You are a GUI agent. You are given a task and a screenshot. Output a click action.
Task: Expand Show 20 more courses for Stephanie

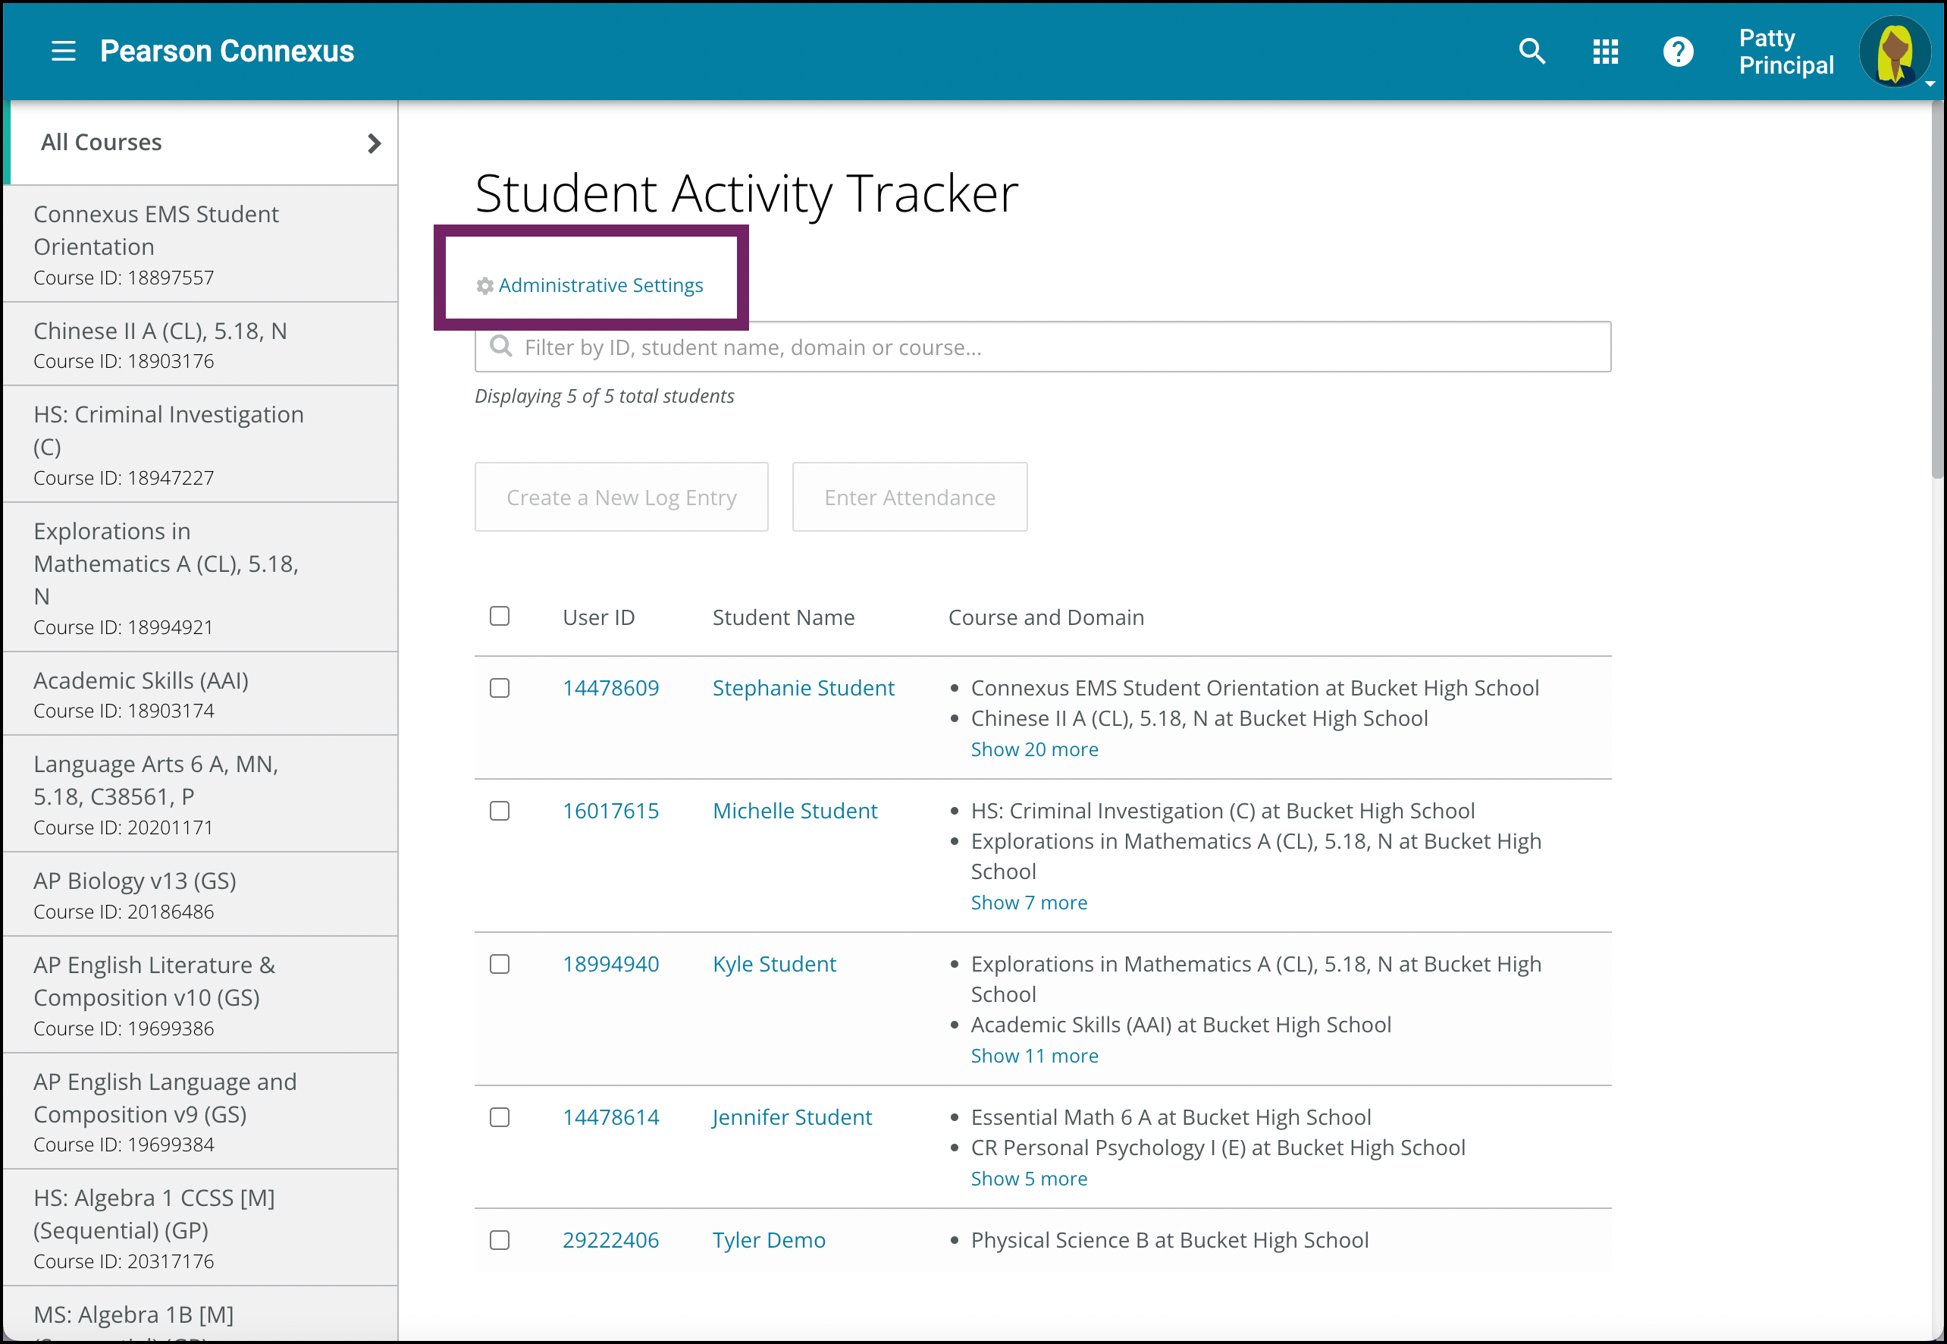[1034, 749]
